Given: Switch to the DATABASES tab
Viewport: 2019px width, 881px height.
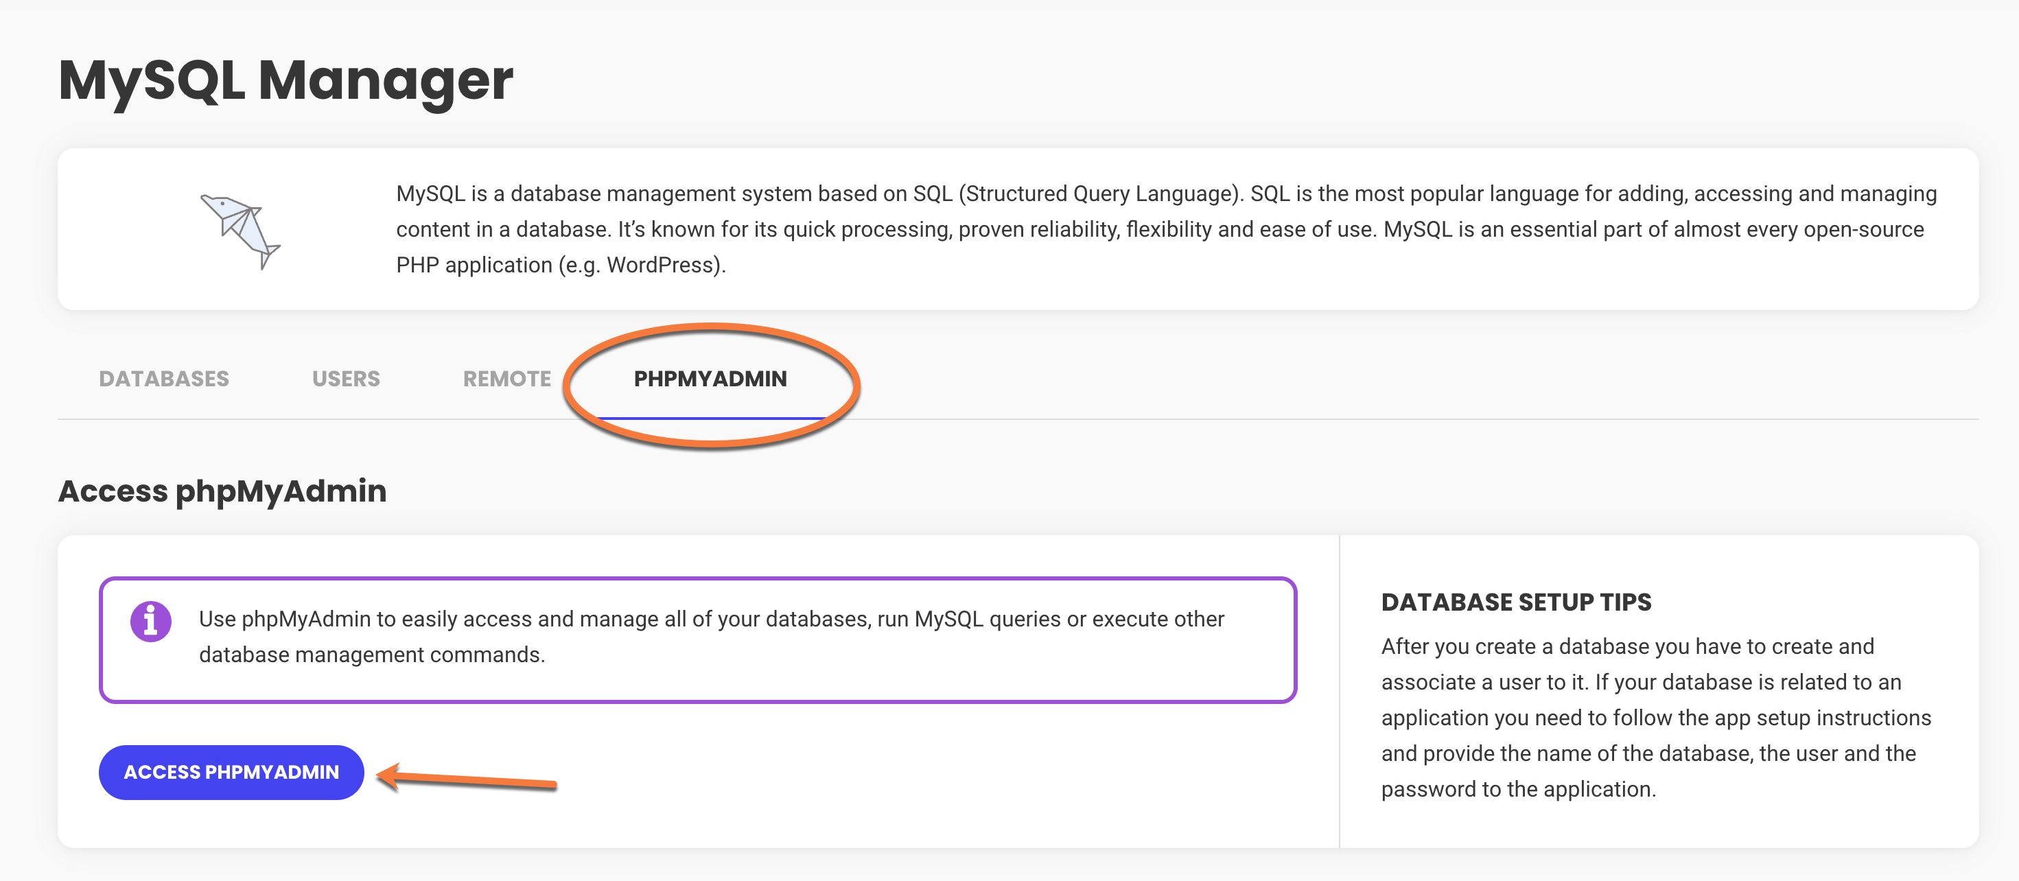Looking at the screenshot, I should 164,379.
